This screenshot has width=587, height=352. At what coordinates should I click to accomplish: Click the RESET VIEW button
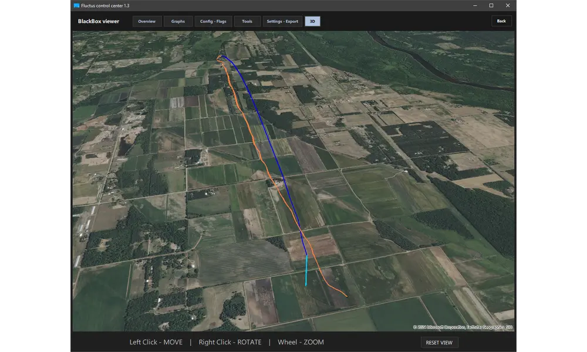click(x=439, y=343)
